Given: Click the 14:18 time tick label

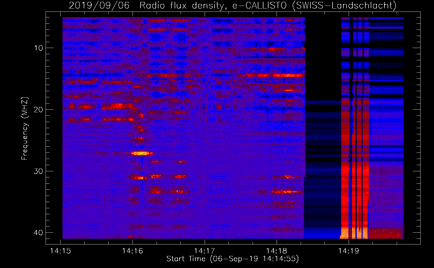Looking at the screenshot, I should 277,251.
